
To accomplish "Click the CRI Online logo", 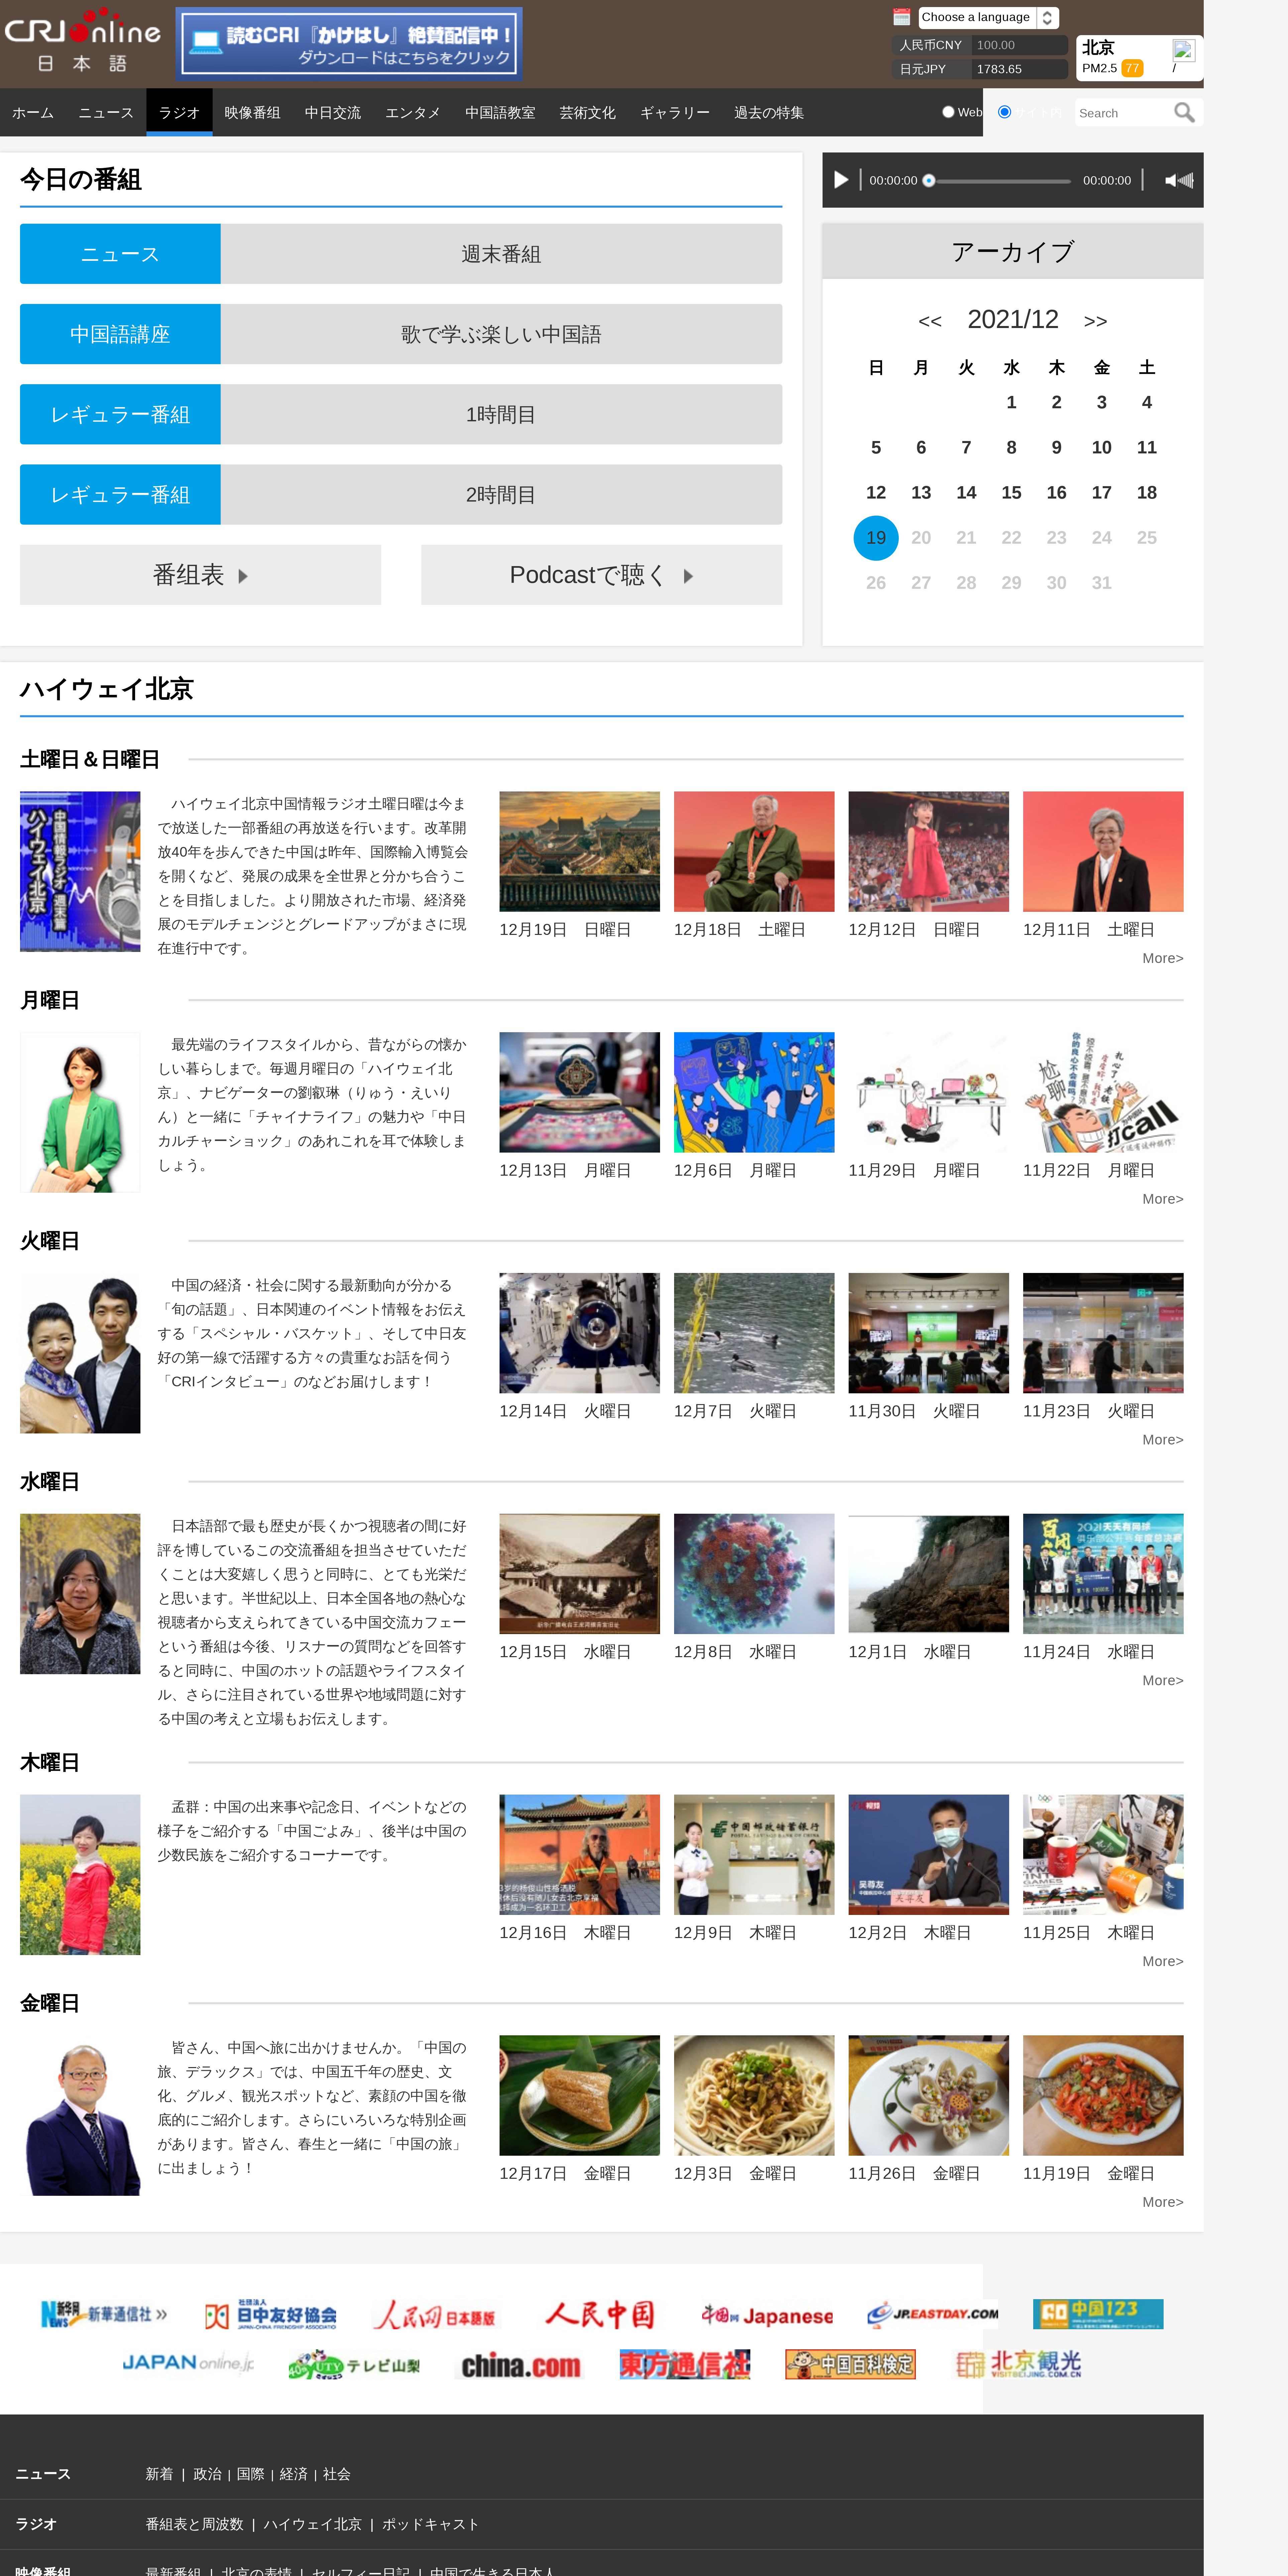I will 82,42.
